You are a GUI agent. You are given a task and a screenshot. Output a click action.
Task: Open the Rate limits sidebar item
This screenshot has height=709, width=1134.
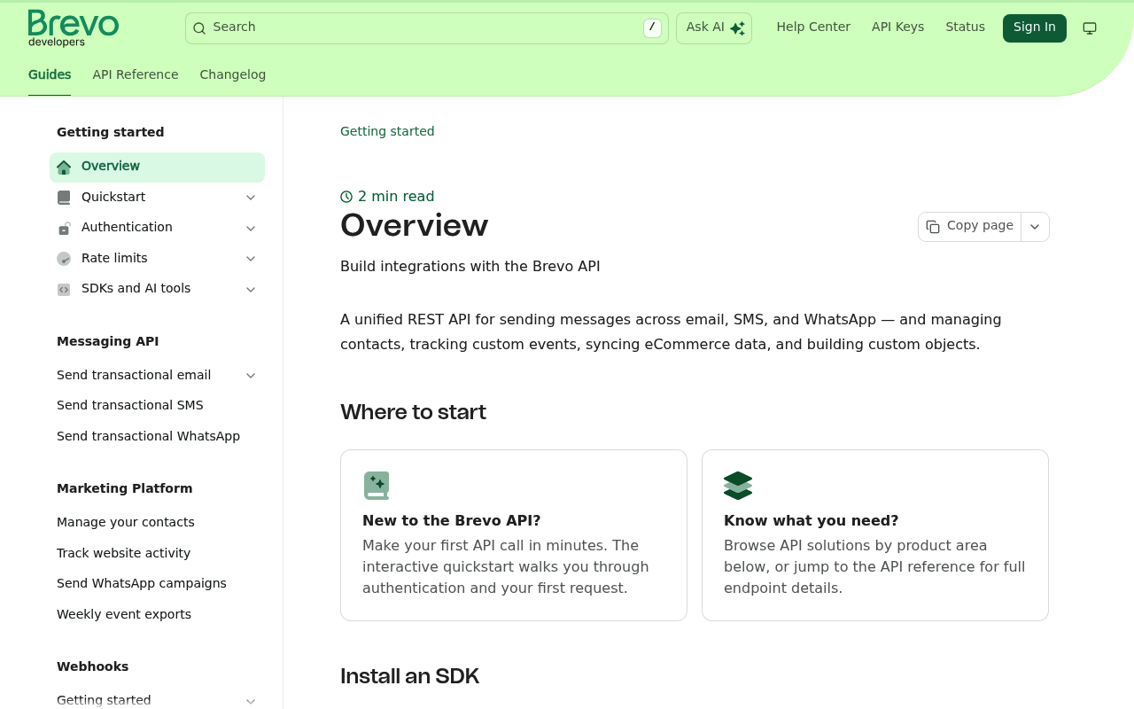tap(157, 259)
